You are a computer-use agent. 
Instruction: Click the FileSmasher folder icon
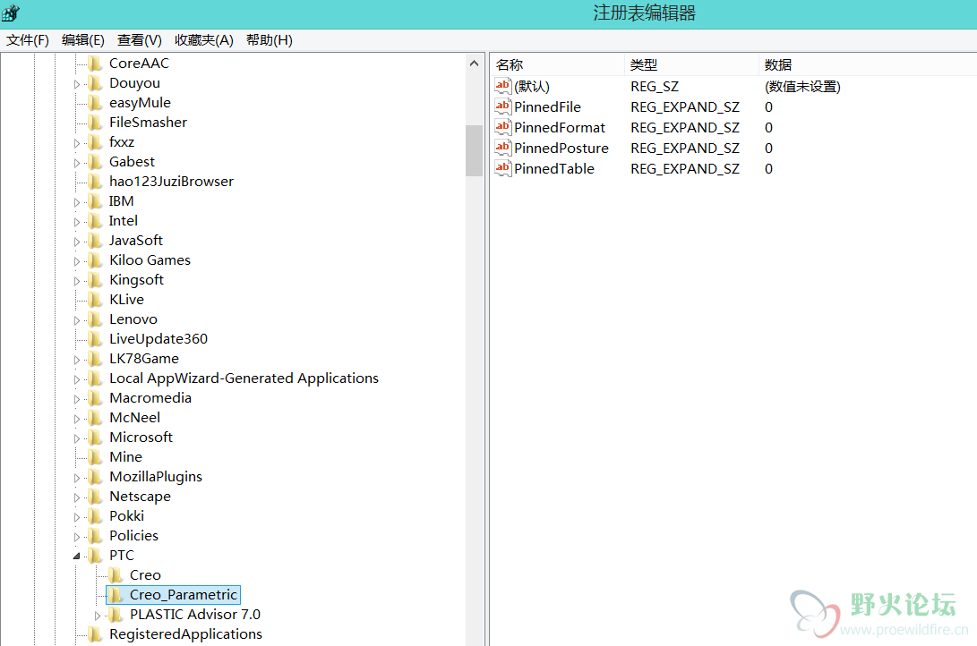point(95,123)
